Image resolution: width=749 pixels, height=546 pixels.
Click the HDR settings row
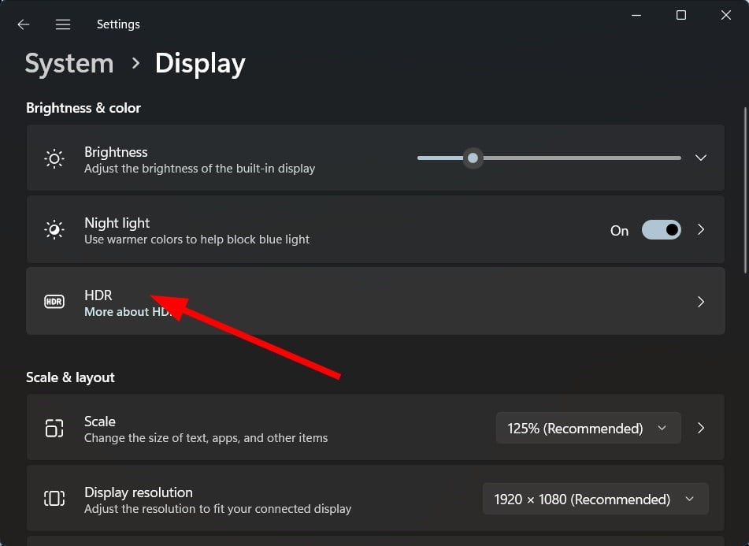click(x=376, y=301)
